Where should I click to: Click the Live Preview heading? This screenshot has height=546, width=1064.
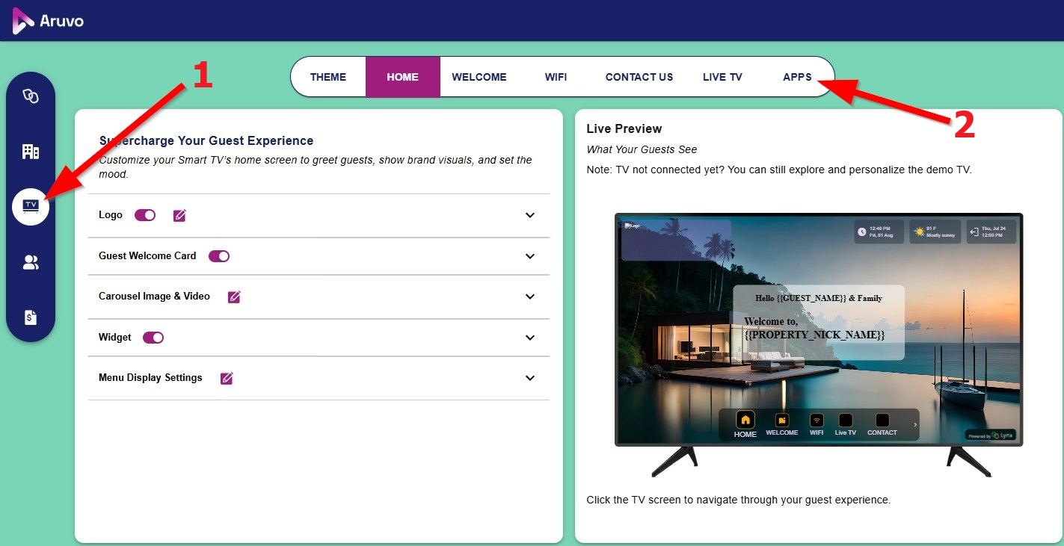point(624,128)
